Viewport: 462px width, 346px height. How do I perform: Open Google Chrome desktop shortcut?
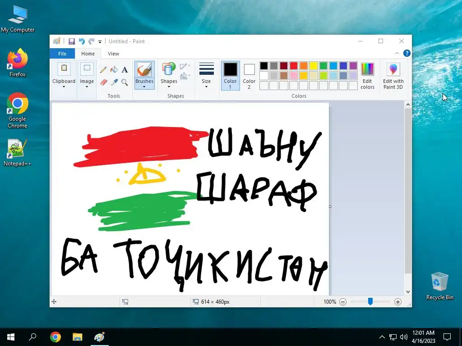pos(18,111)
